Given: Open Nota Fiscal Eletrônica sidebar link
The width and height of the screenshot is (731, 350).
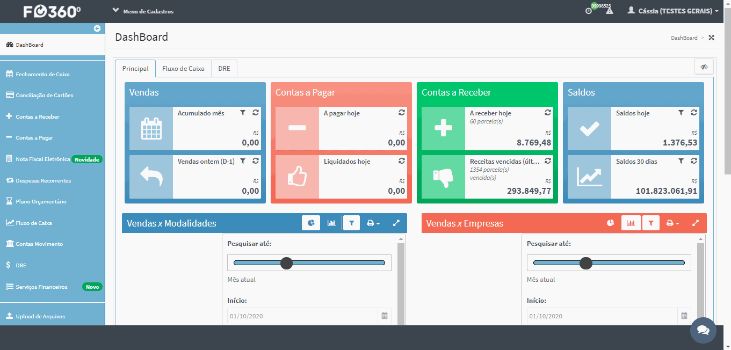Looking at the screenshot, I should [43, 159].
